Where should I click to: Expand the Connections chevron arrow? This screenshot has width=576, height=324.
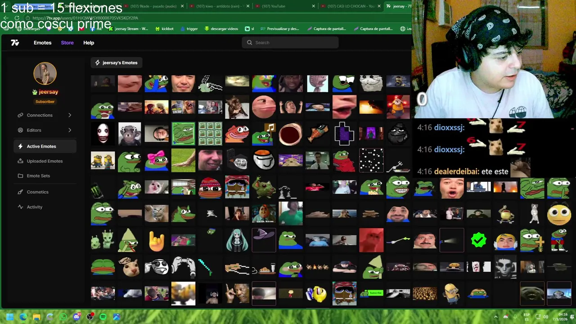pyautogui.click(x=70, y=115)
